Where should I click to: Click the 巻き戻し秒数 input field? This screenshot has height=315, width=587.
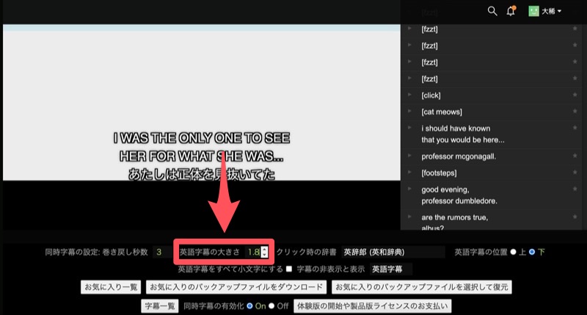(x=159, y=252)
